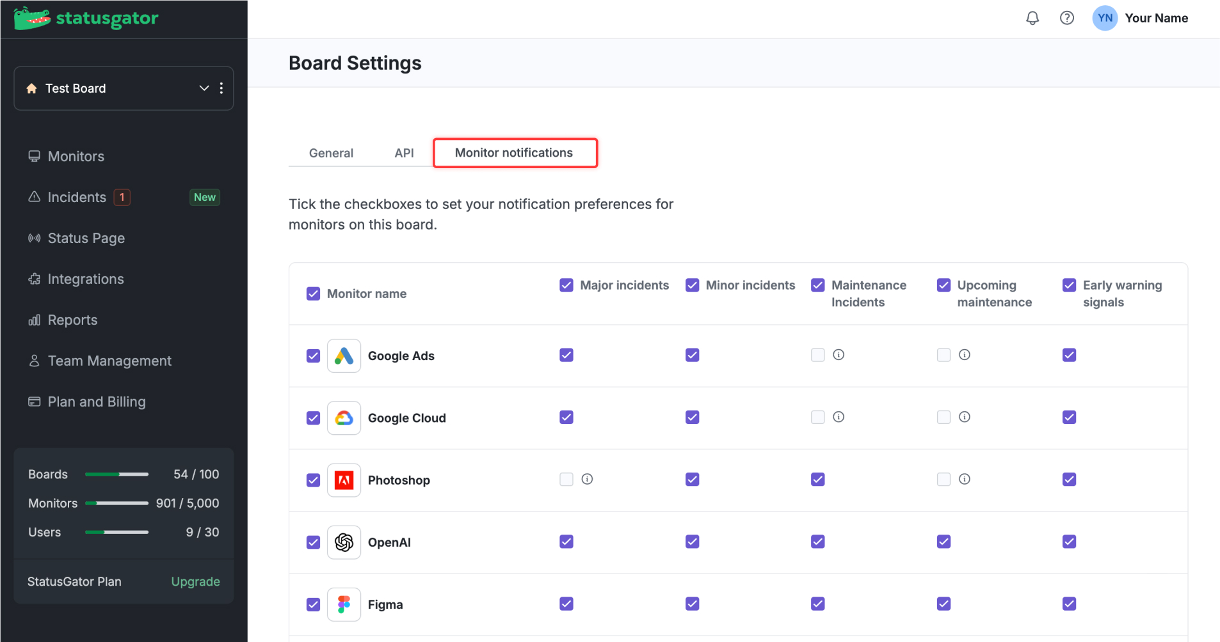The height and width of the screenshot is (642, 1220).
Task: Toggle Google Ads row select checkbox
Action: 313,356
